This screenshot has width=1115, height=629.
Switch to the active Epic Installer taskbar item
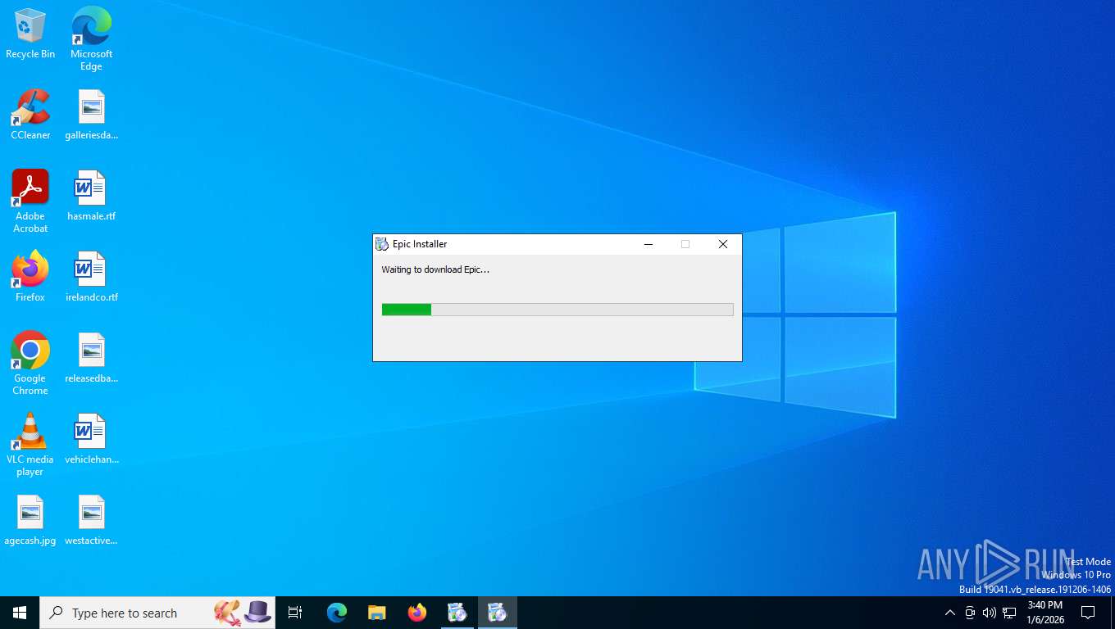pyautogui.click(x=498, y=613)
